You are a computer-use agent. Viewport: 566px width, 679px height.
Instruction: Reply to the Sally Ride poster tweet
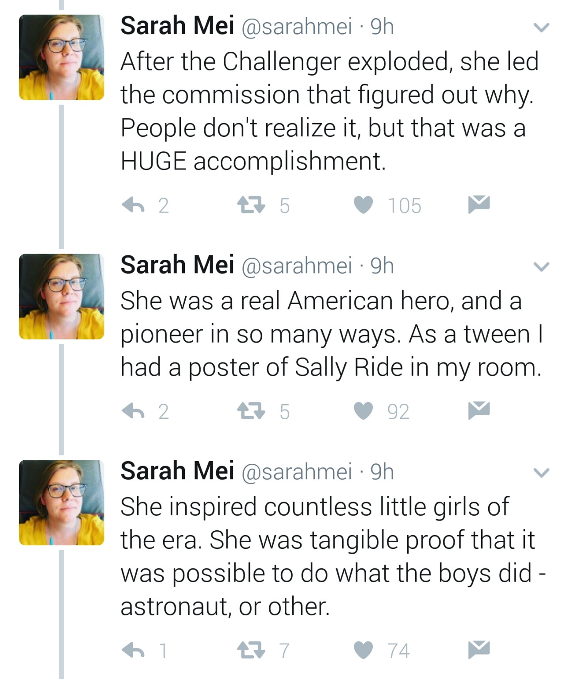(x=133, y=411)
